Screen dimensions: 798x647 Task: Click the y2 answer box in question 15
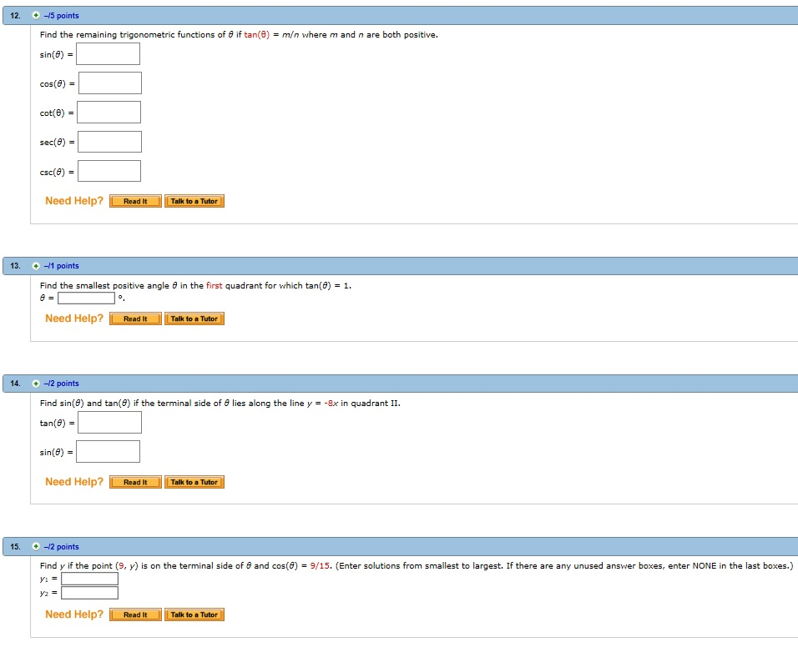pyautogui.click(x=90, y=594)
